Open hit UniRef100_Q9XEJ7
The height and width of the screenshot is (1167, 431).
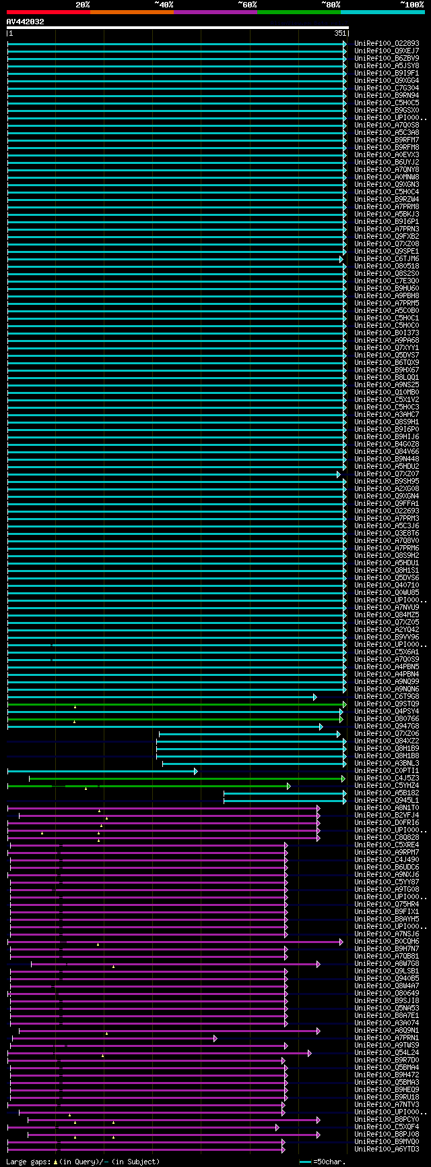[387, 51]
